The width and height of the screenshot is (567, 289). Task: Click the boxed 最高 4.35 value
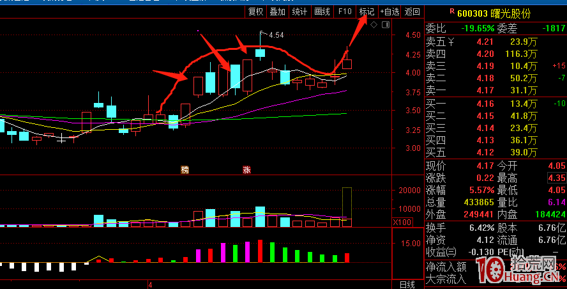pyautogui.click(x=557, y=178)
